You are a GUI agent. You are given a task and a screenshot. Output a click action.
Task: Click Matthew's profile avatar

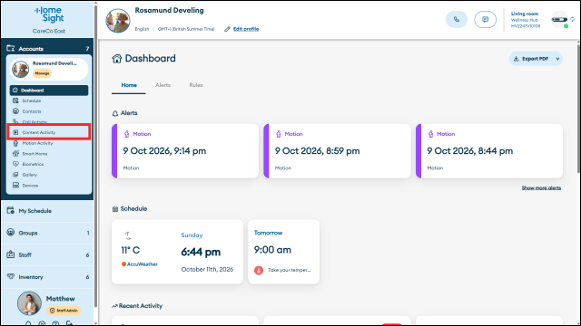click(x=29, y=303)
